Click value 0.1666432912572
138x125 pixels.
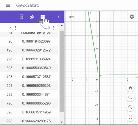coord(36,50)
